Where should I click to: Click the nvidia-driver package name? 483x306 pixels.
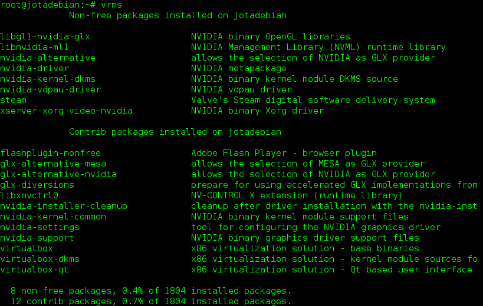pos(34,68)
